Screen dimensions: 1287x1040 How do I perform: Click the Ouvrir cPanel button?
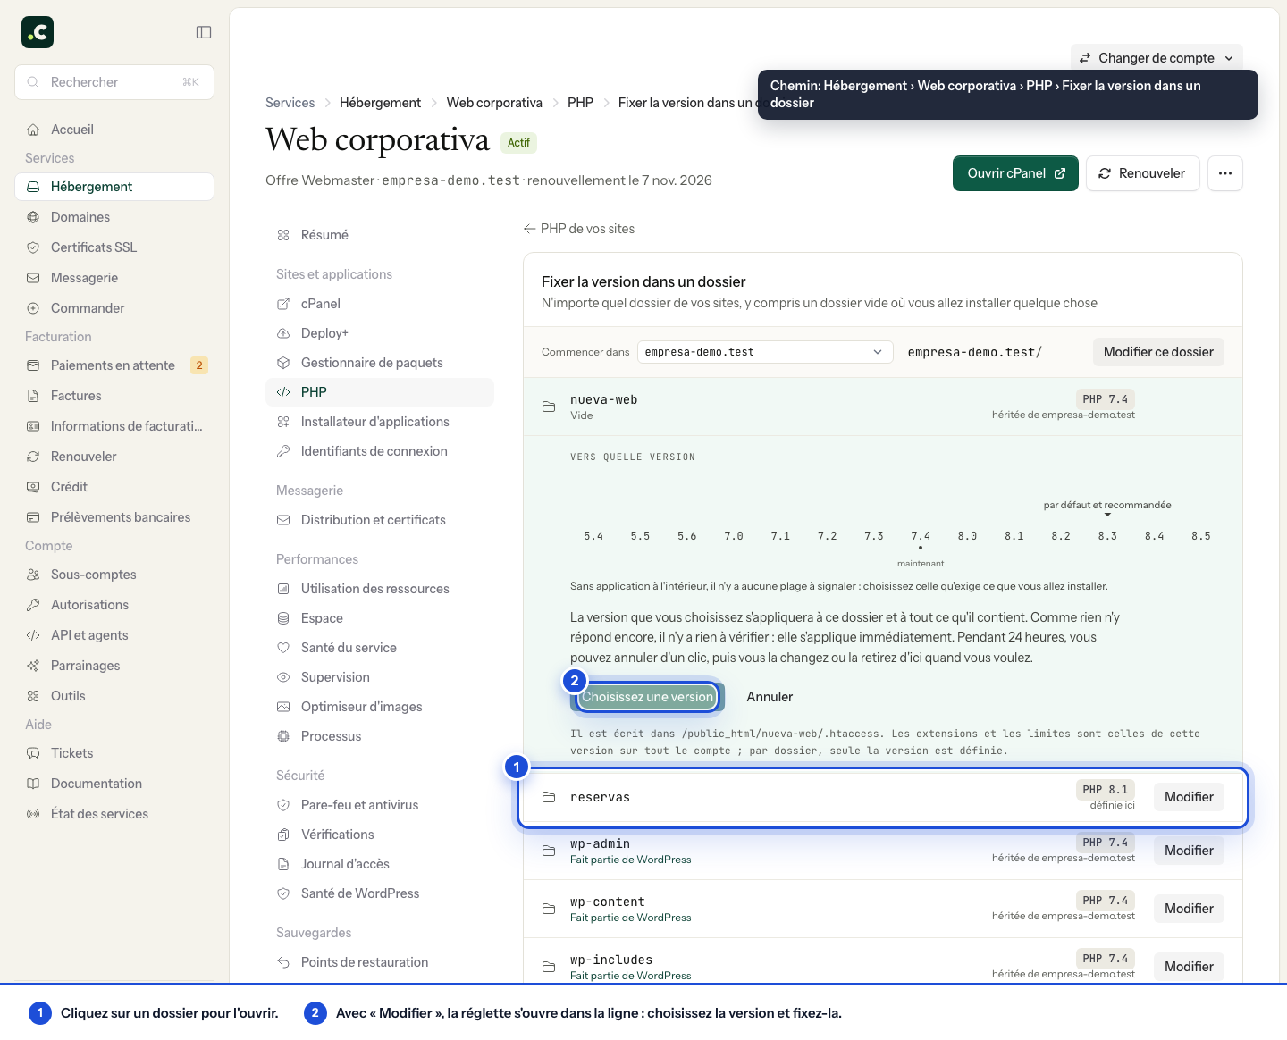(x=1015, y=173)
